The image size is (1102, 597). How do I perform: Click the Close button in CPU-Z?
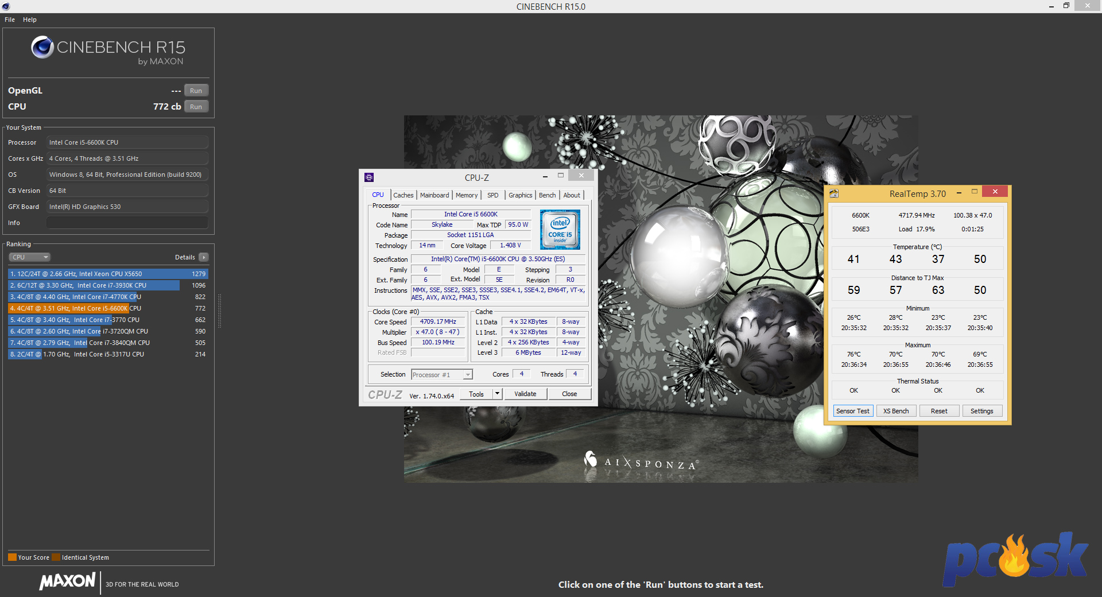[569, 394]
